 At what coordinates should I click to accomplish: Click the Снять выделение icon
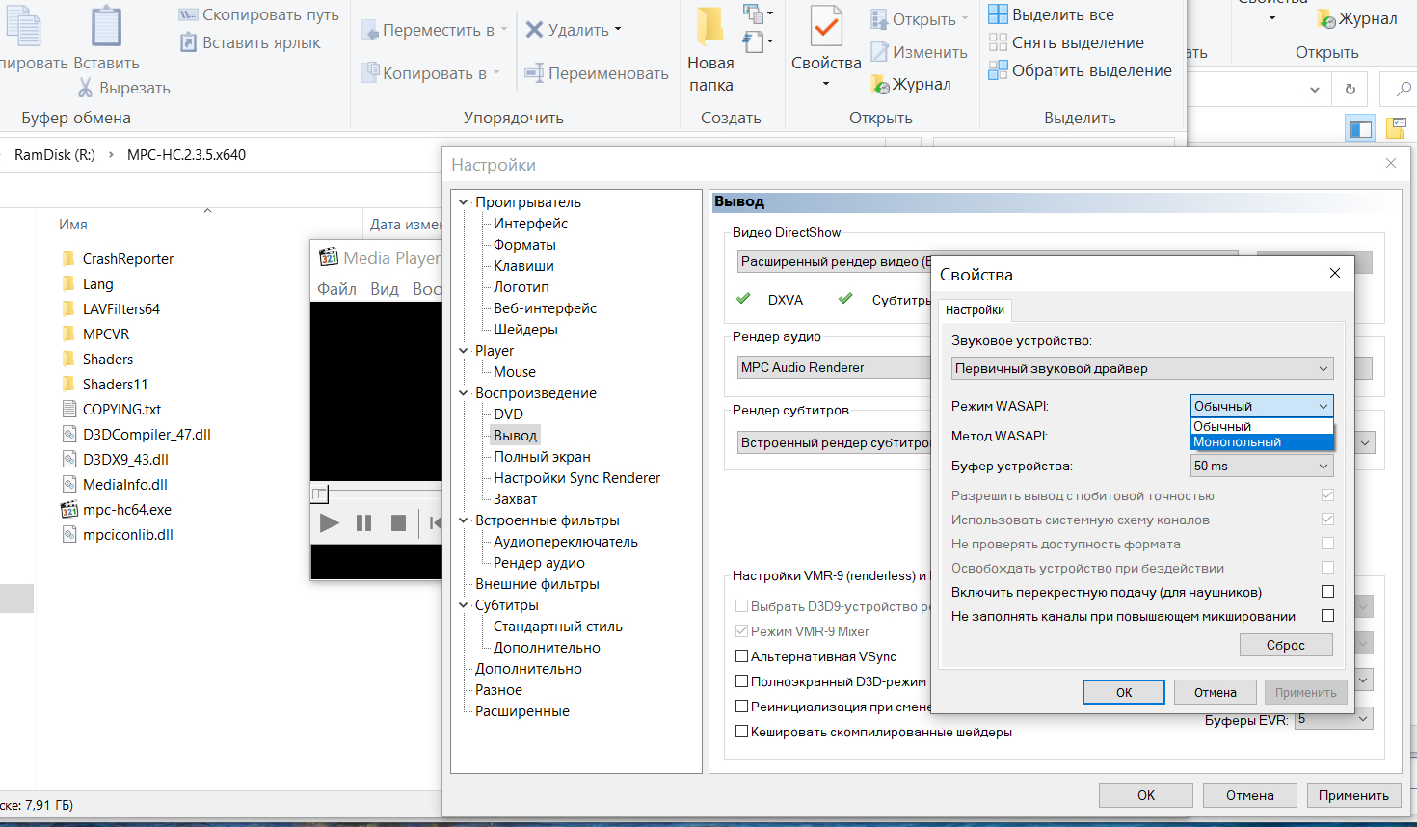(998, 42)
